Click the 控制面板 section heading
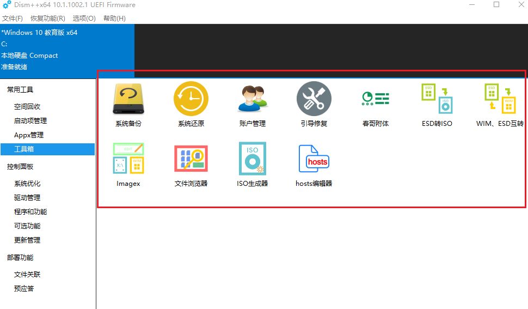 (x=20, y=166)
